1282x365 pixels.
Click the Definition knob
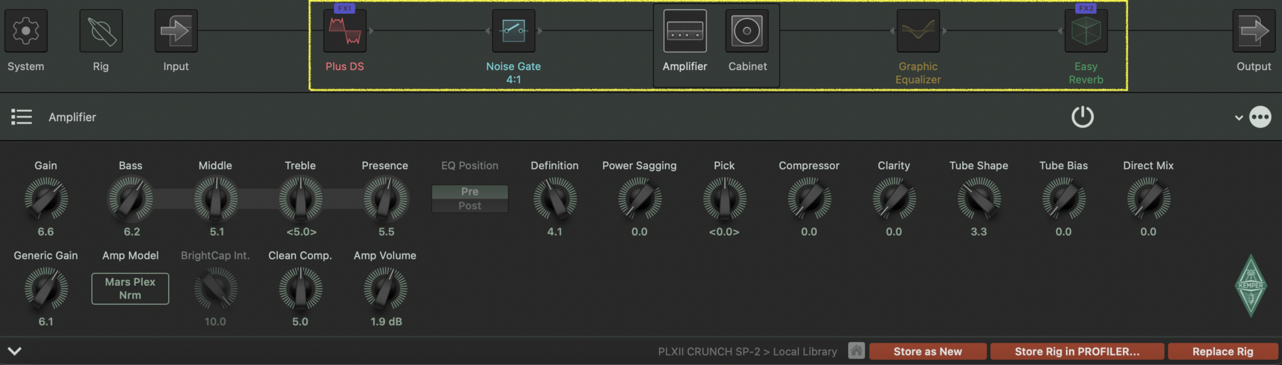(555, 199)
